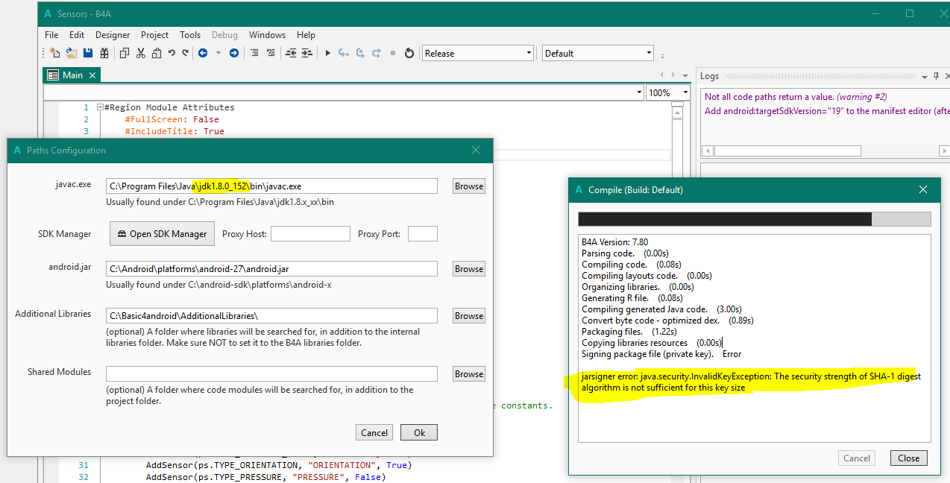Click the Navigate Forward blue arrow icon
950x483 pixels.
click(x=233, y=53)
